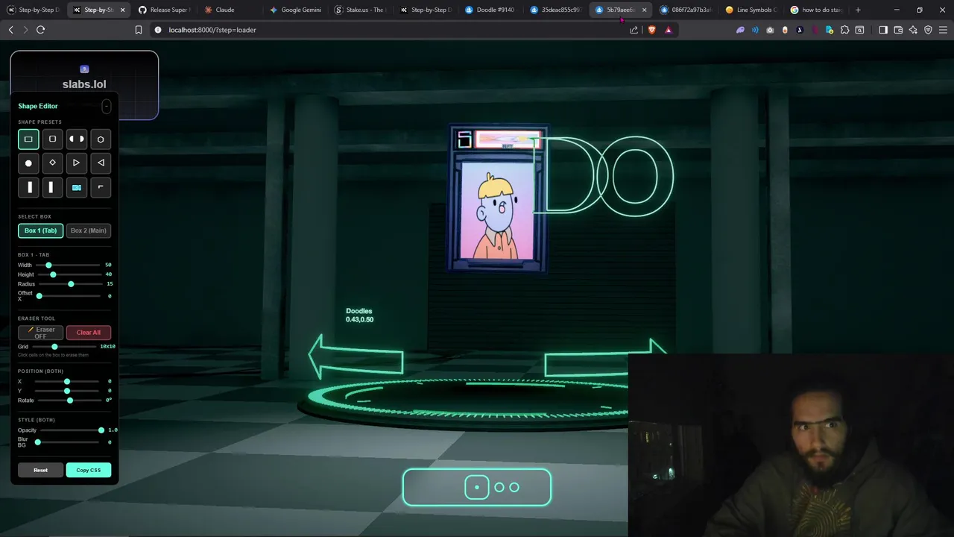
Task: Adjust the Height slider
Action: (69, 274)
